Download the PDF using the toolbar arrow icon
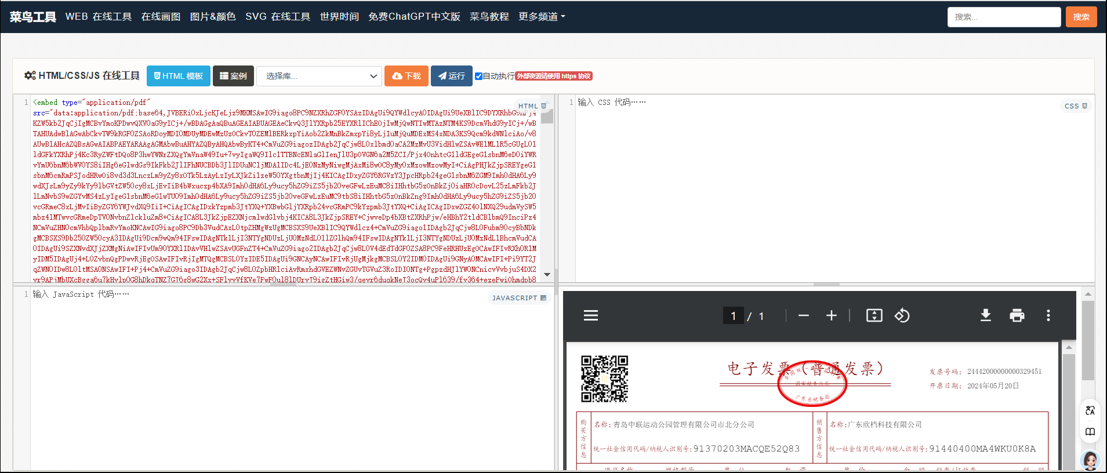 986,315
